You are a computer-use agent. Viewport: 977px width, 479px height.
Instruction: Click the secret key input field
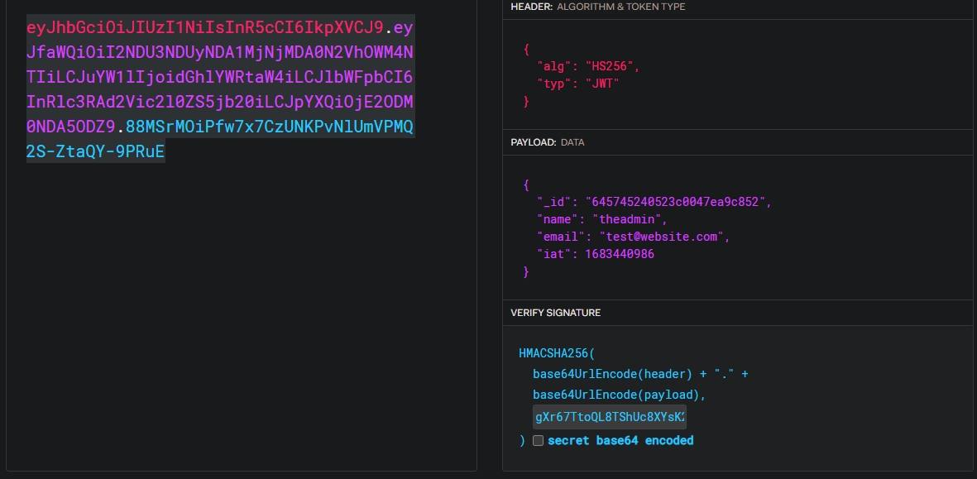tap(609, 416)
